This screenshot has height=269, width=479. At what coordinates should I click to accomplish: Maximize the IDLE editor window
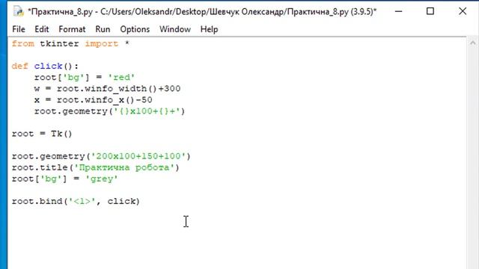pos(430,11)
